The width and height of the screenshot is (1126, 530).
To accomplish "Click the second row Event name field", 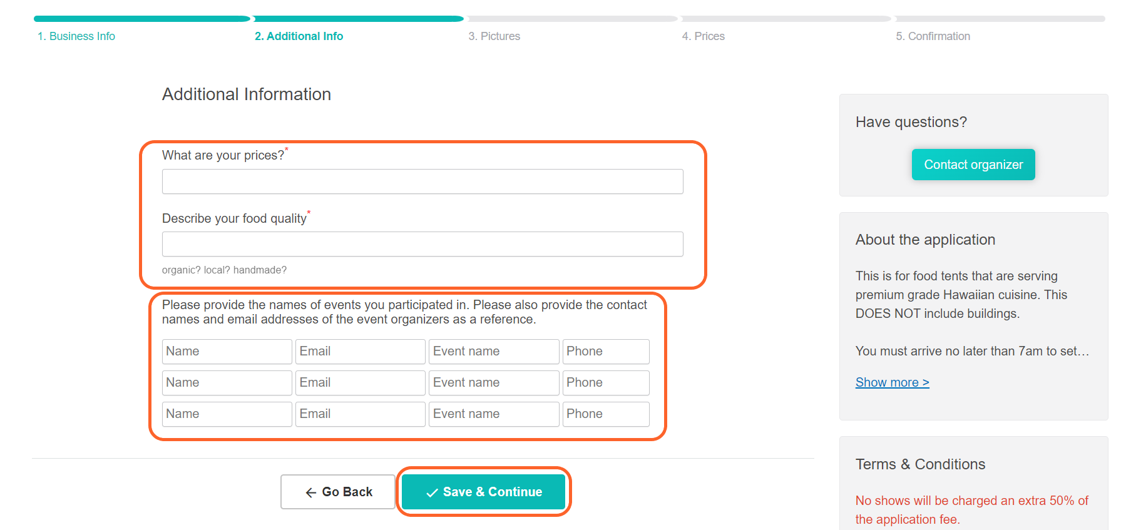I will 493,382.
